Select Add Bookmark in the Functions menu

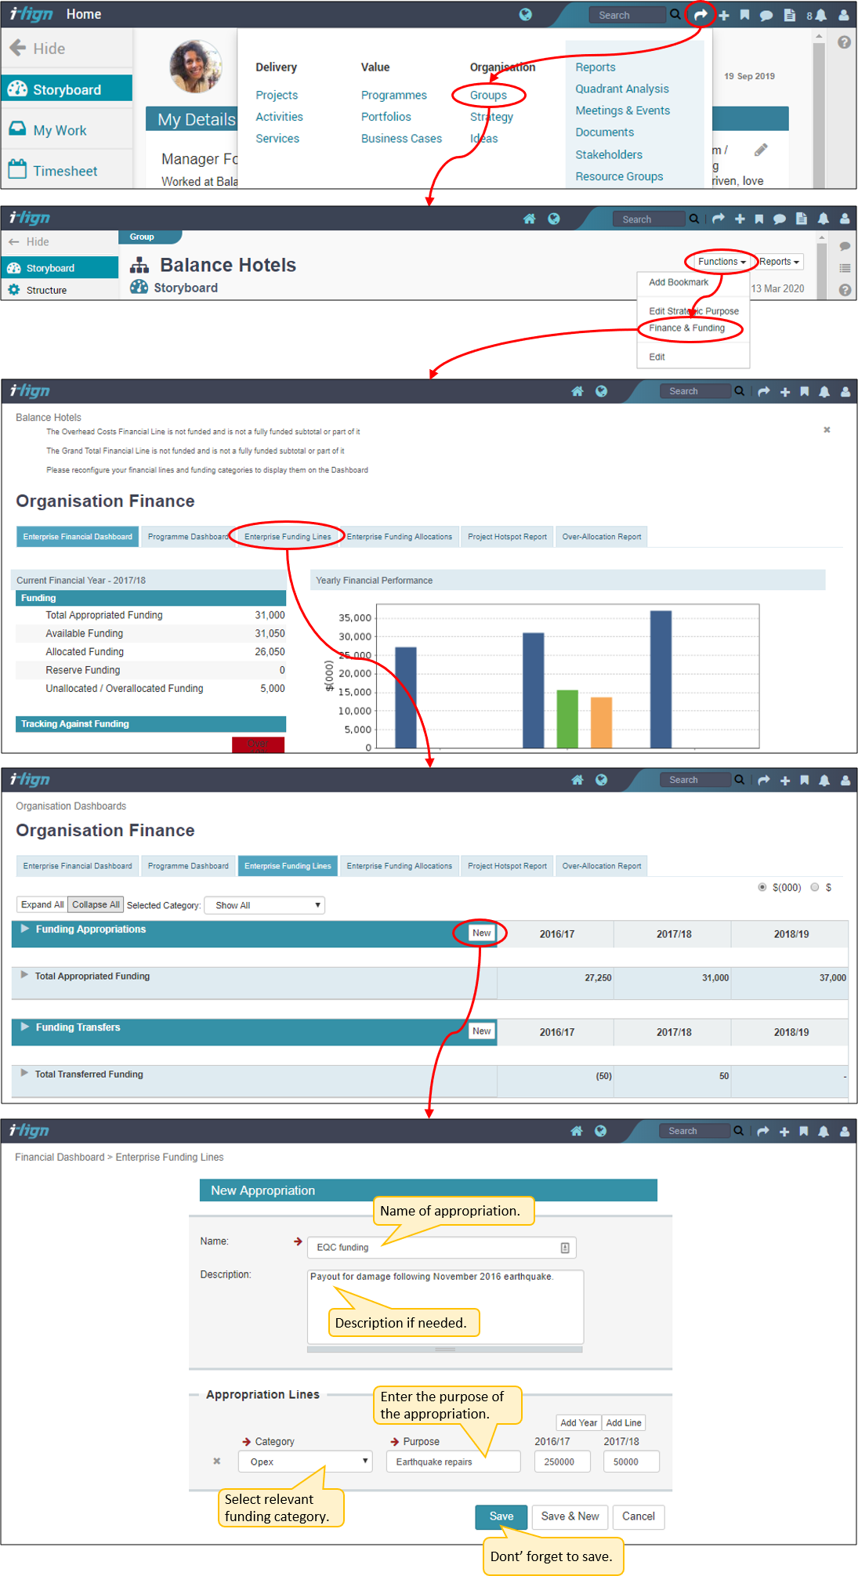coord(679,282)
